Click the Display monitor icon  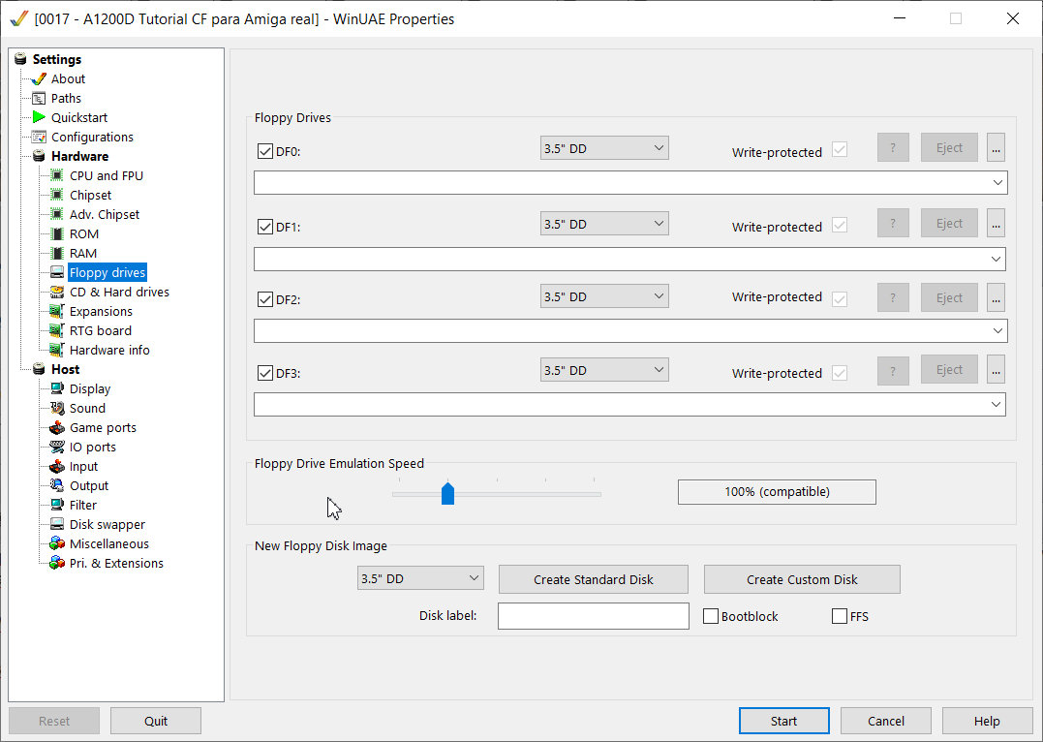pos(57,388)
